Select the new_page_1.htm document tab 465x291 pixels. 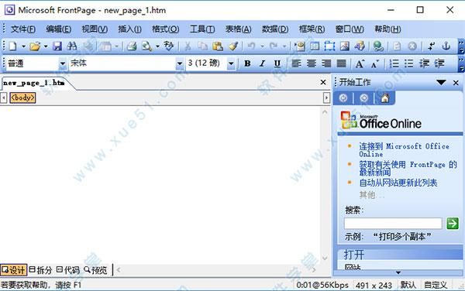pos(34,83)
